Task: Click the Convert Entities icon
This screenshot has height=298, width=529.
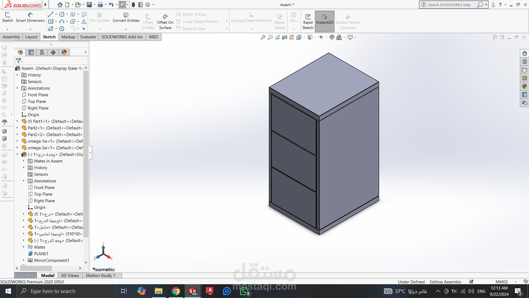Action: click(126, 15)
